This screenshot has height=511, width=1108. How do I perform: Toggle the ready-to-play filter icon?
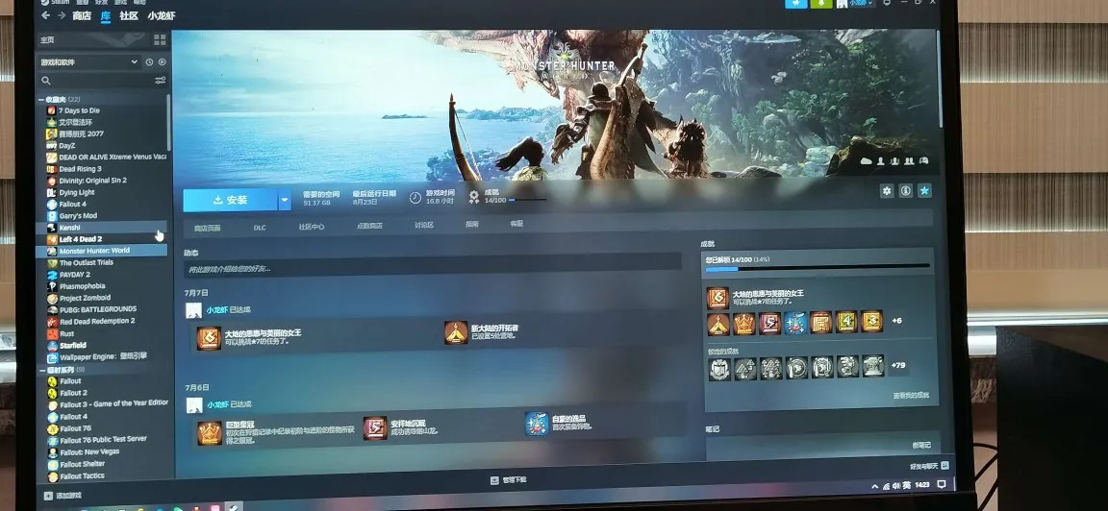tap(162, 62)
